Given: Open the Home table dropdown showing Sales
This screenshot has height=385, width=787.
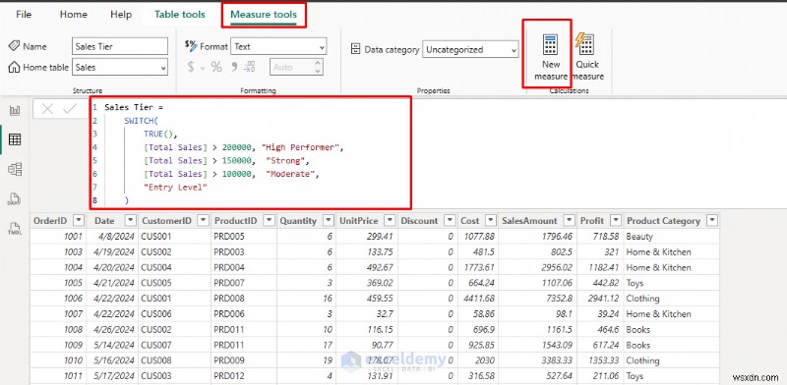Looking at the screenshot, I should click(x=120, y=67).
